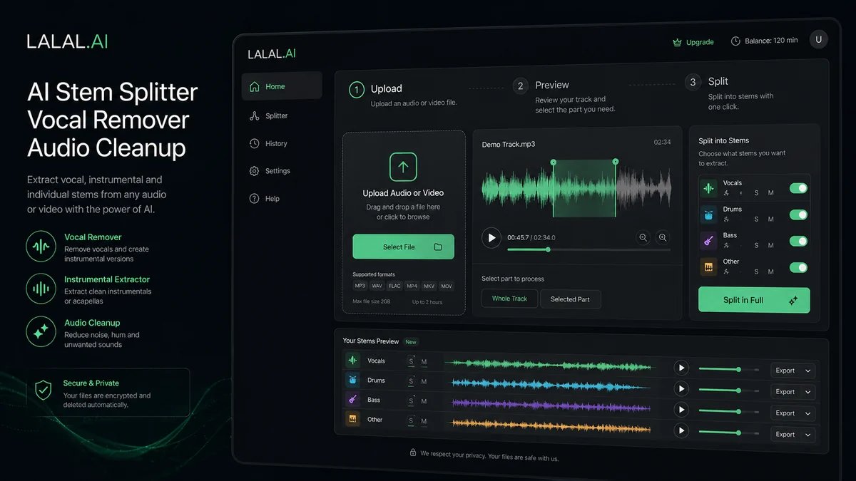Click S under Vocals in Split into Stems
This screenshot has width=856, height=481.
pos(756,193)
